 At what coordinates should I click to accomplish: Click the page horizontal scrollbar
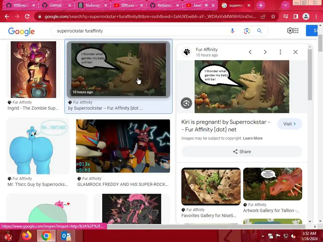click(206, 227)
